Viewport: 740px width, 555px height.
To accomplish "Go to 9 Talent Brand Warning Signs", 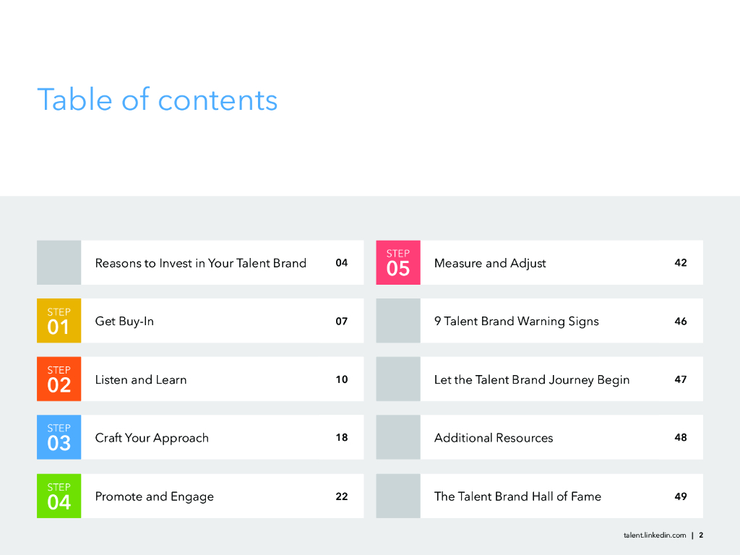I will [x=517, y=322].
